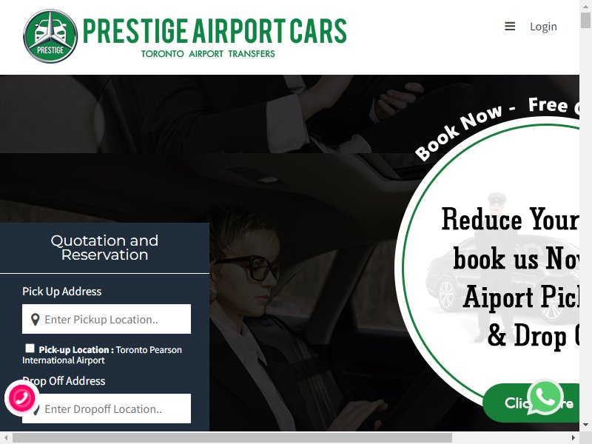
Task: Focus the Enter Dropoff Location field
Action: 107,408
